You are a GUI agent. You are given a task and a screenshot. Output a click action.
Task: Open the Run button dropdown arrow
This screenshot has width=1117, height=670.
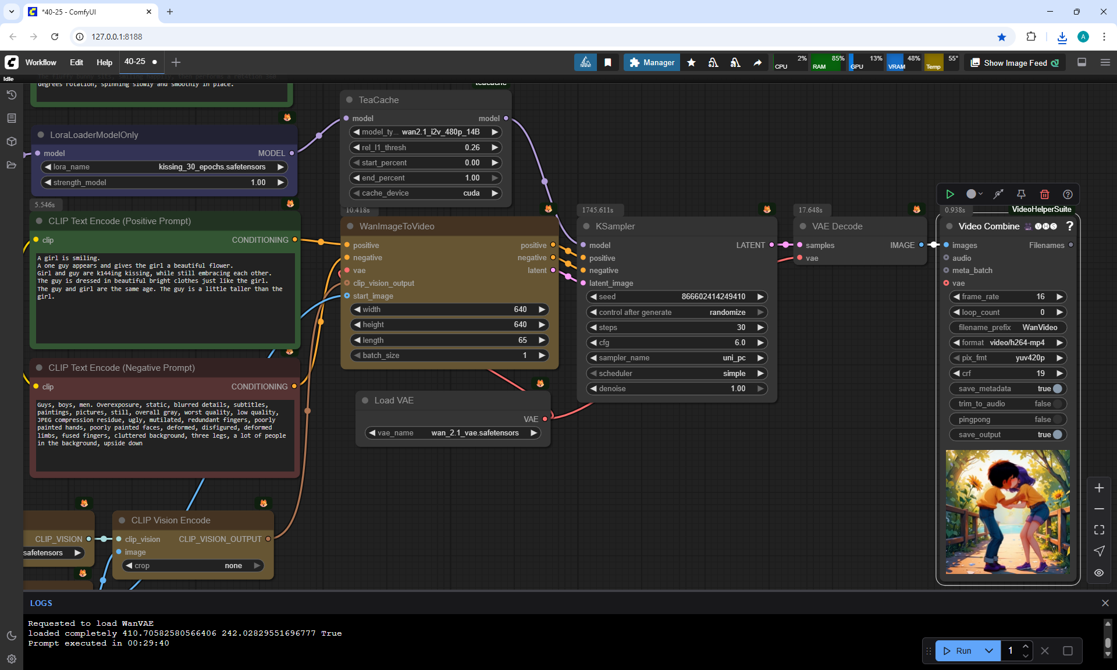click(x=989, y=651)
